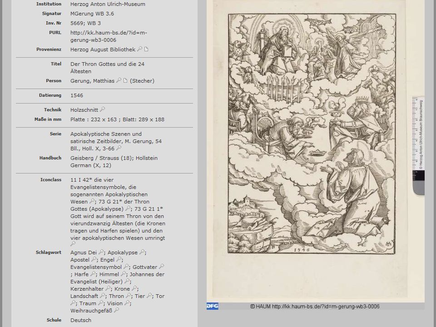
Task: Click search icon next to Kerzenhalter
Action: tap(108, 288)
